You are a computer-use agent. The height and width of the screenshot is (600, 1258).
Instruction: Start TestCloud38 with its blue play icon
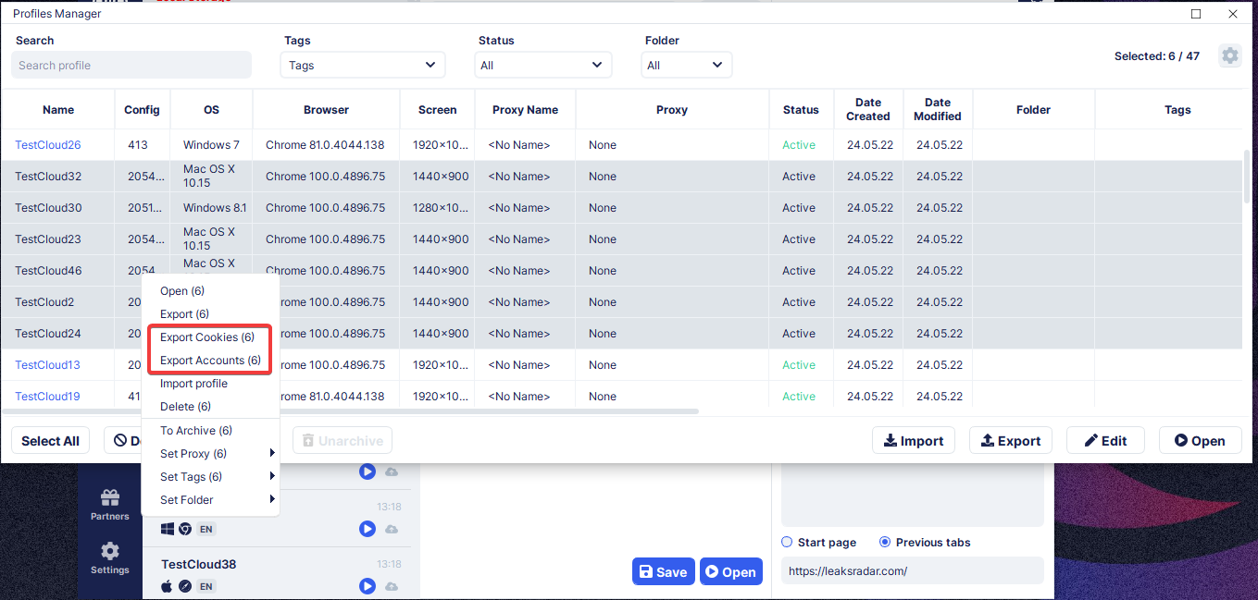pos(367,585)
